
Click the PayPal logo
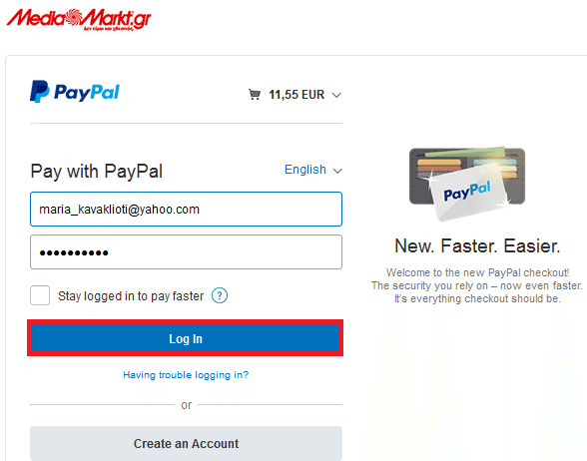[75, 92]
